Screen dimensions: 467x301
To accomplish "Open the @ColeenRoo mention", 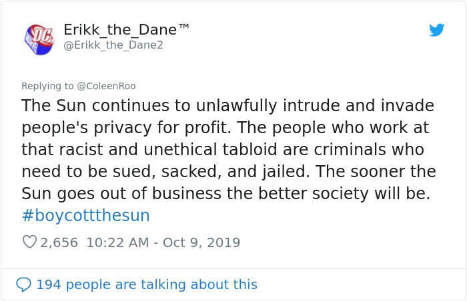I will click(x=106, y=86).
